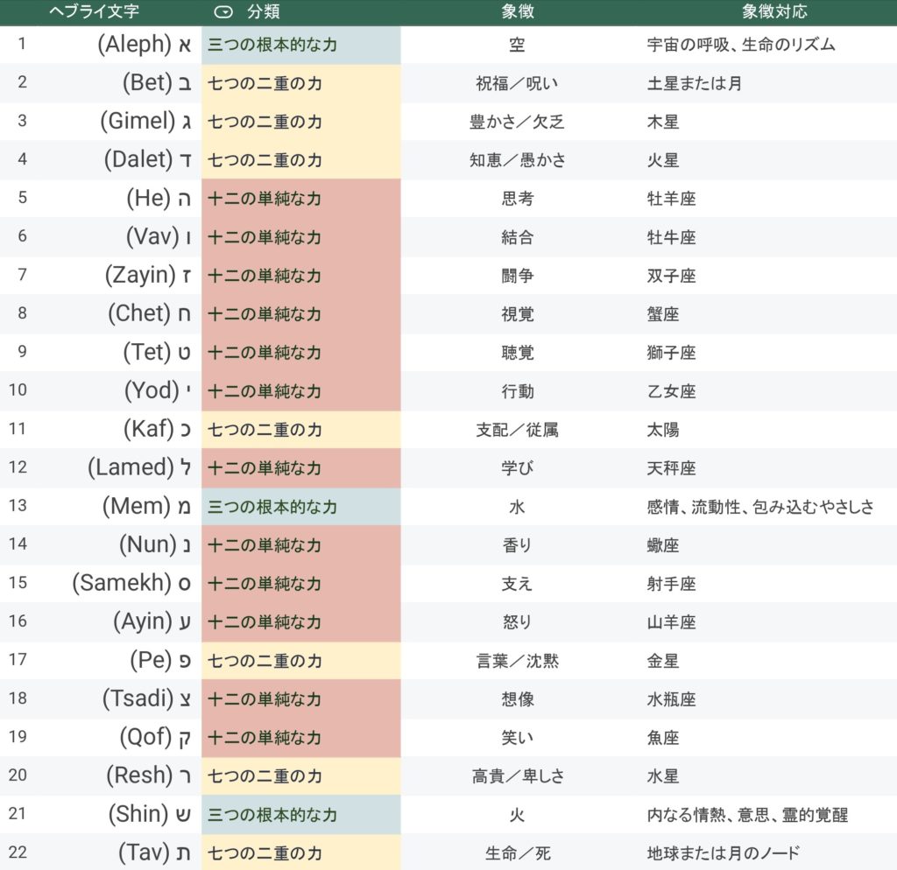
Task: Select the cell containing 祝福／呪い
Action: pos(517,83)
